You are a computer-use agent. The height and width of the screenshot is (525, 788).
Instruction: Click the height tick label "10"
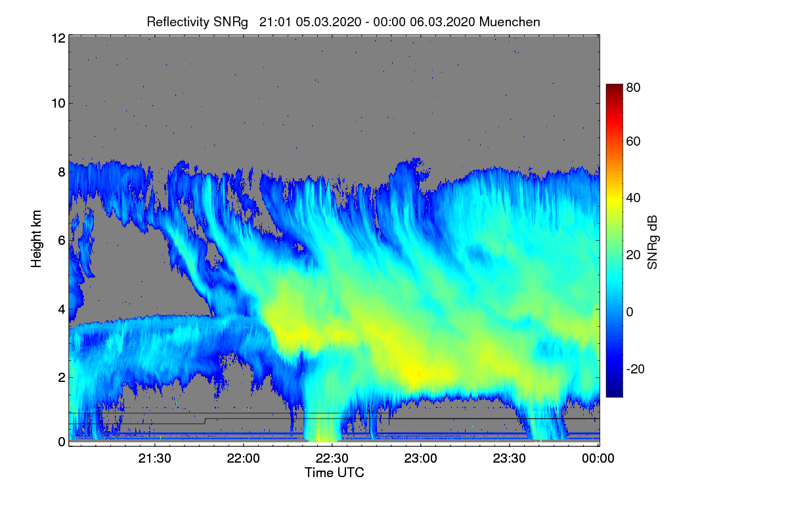[x=58, y=103]
